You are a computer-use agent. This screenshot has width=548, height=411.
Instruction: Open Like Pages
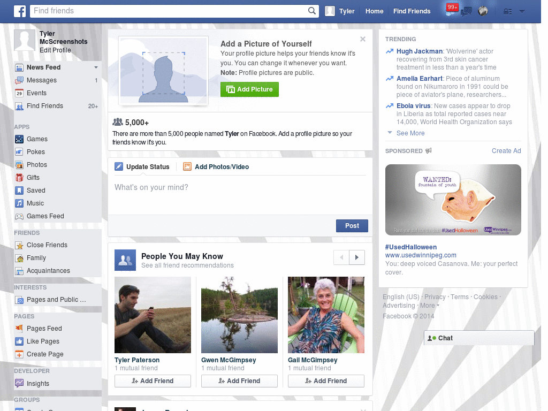(x=57, y=341)
